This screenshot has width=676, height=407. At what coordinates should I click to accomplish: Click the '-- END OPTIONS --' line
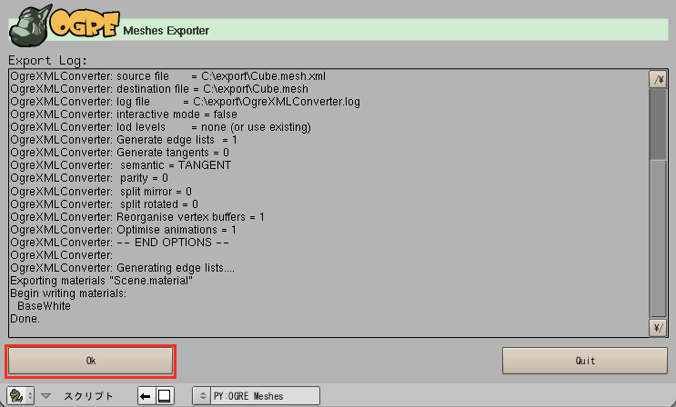point(119,242)
